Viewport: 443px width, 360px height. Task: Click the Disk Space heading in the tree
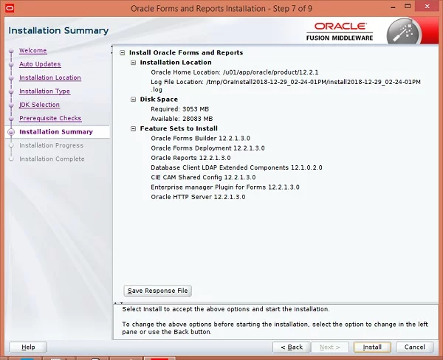[159, 100]
